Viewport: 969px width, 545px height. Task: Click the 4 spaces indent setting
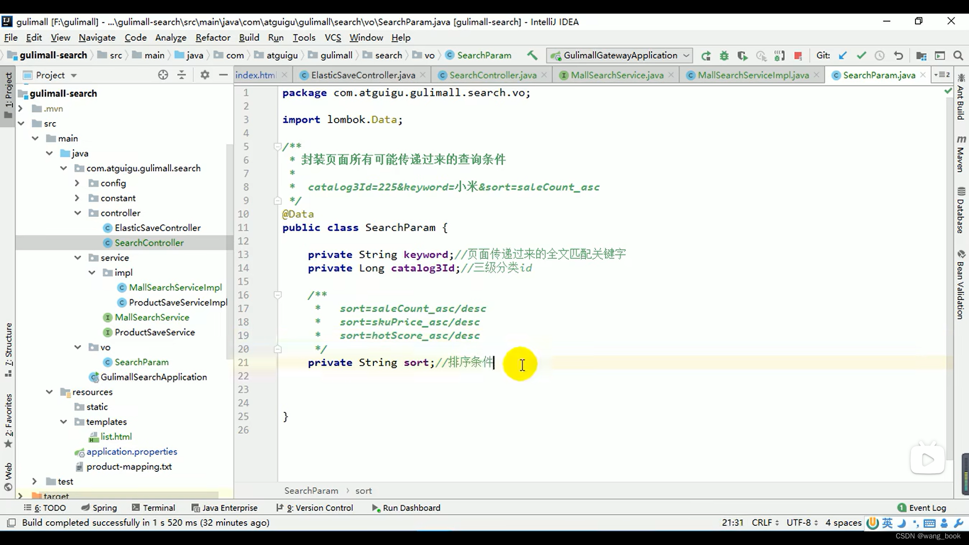pos(843,523)
